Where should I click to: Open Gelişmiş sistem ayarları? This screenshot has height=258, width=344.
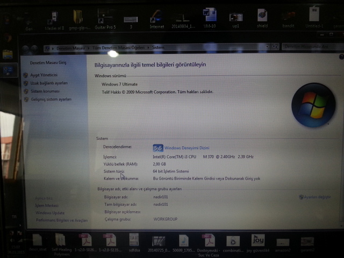point(51,99)
